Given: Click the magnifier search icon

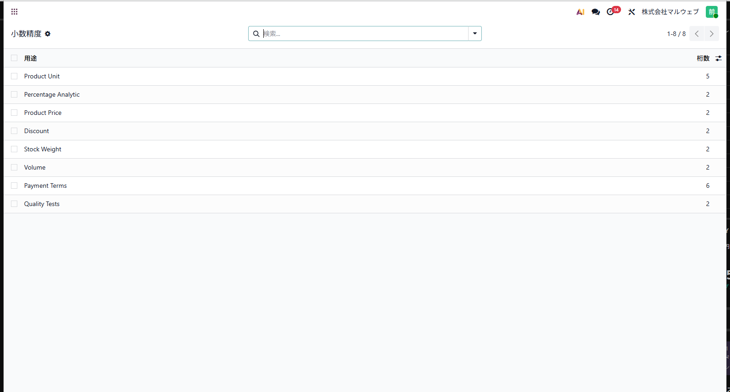Looking at the screenshot, I should pos(256,34).
